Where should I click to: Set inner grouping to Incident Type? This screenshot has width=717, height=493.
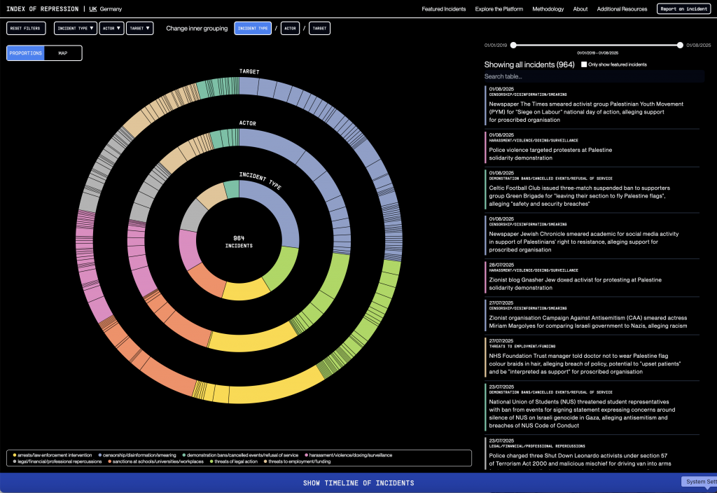tap(253, 28)
